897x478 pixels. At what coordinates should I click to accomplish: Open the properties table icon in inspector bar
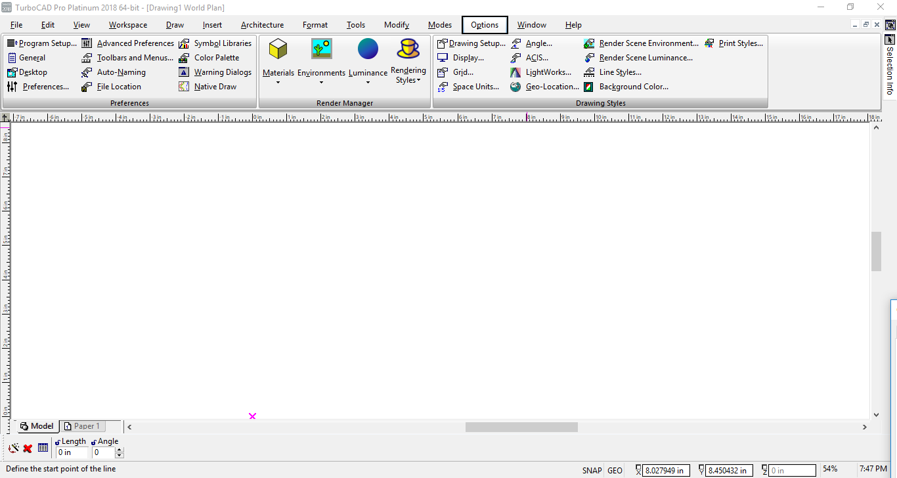43,448
